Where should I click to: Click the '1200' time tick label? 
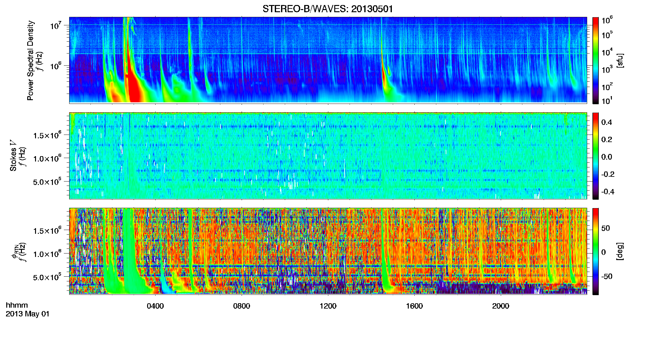coord(328,306)
